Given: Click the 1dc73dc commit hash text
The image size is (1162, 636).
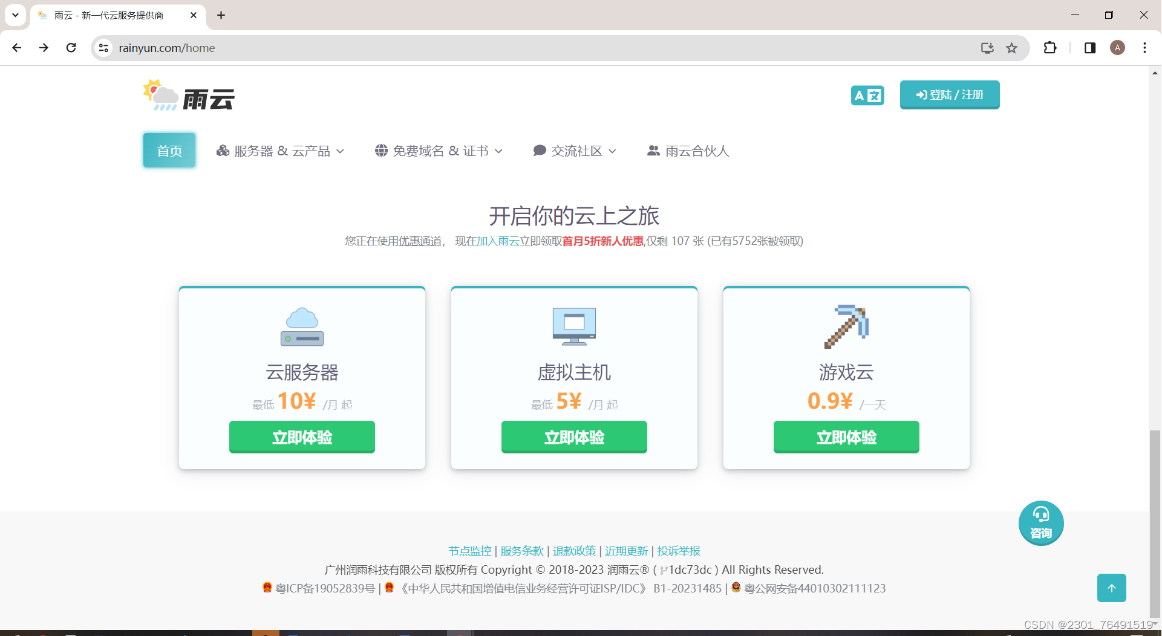Looking at the screenshot, I should coord(690,570).
